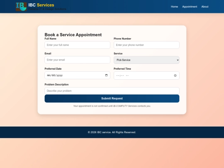The height and width of the screenshot is (168, 224).
Task: Go to the Home nav link
Action: 174,7
